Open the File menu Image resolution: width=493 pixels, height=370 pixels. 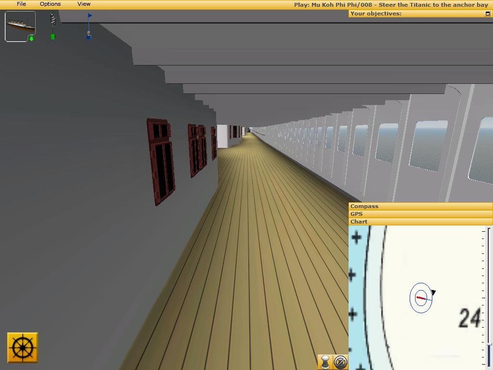[x=21, y=4]
